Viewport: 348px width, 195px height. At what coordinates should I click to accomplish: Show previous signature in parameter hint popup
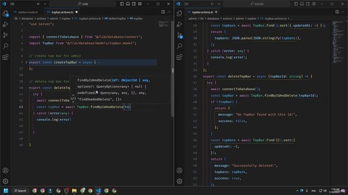tap(73, 95)
